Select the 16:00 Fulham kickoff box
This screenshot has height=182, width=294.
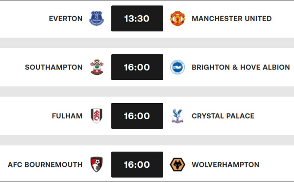(x=137, y=116)
